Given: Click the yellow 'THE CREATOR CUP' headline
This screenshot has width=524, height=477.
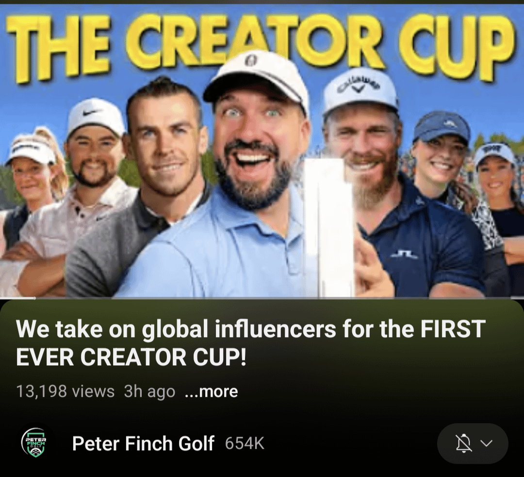Looking at the screenshot, I should click(x=260, y=44).
